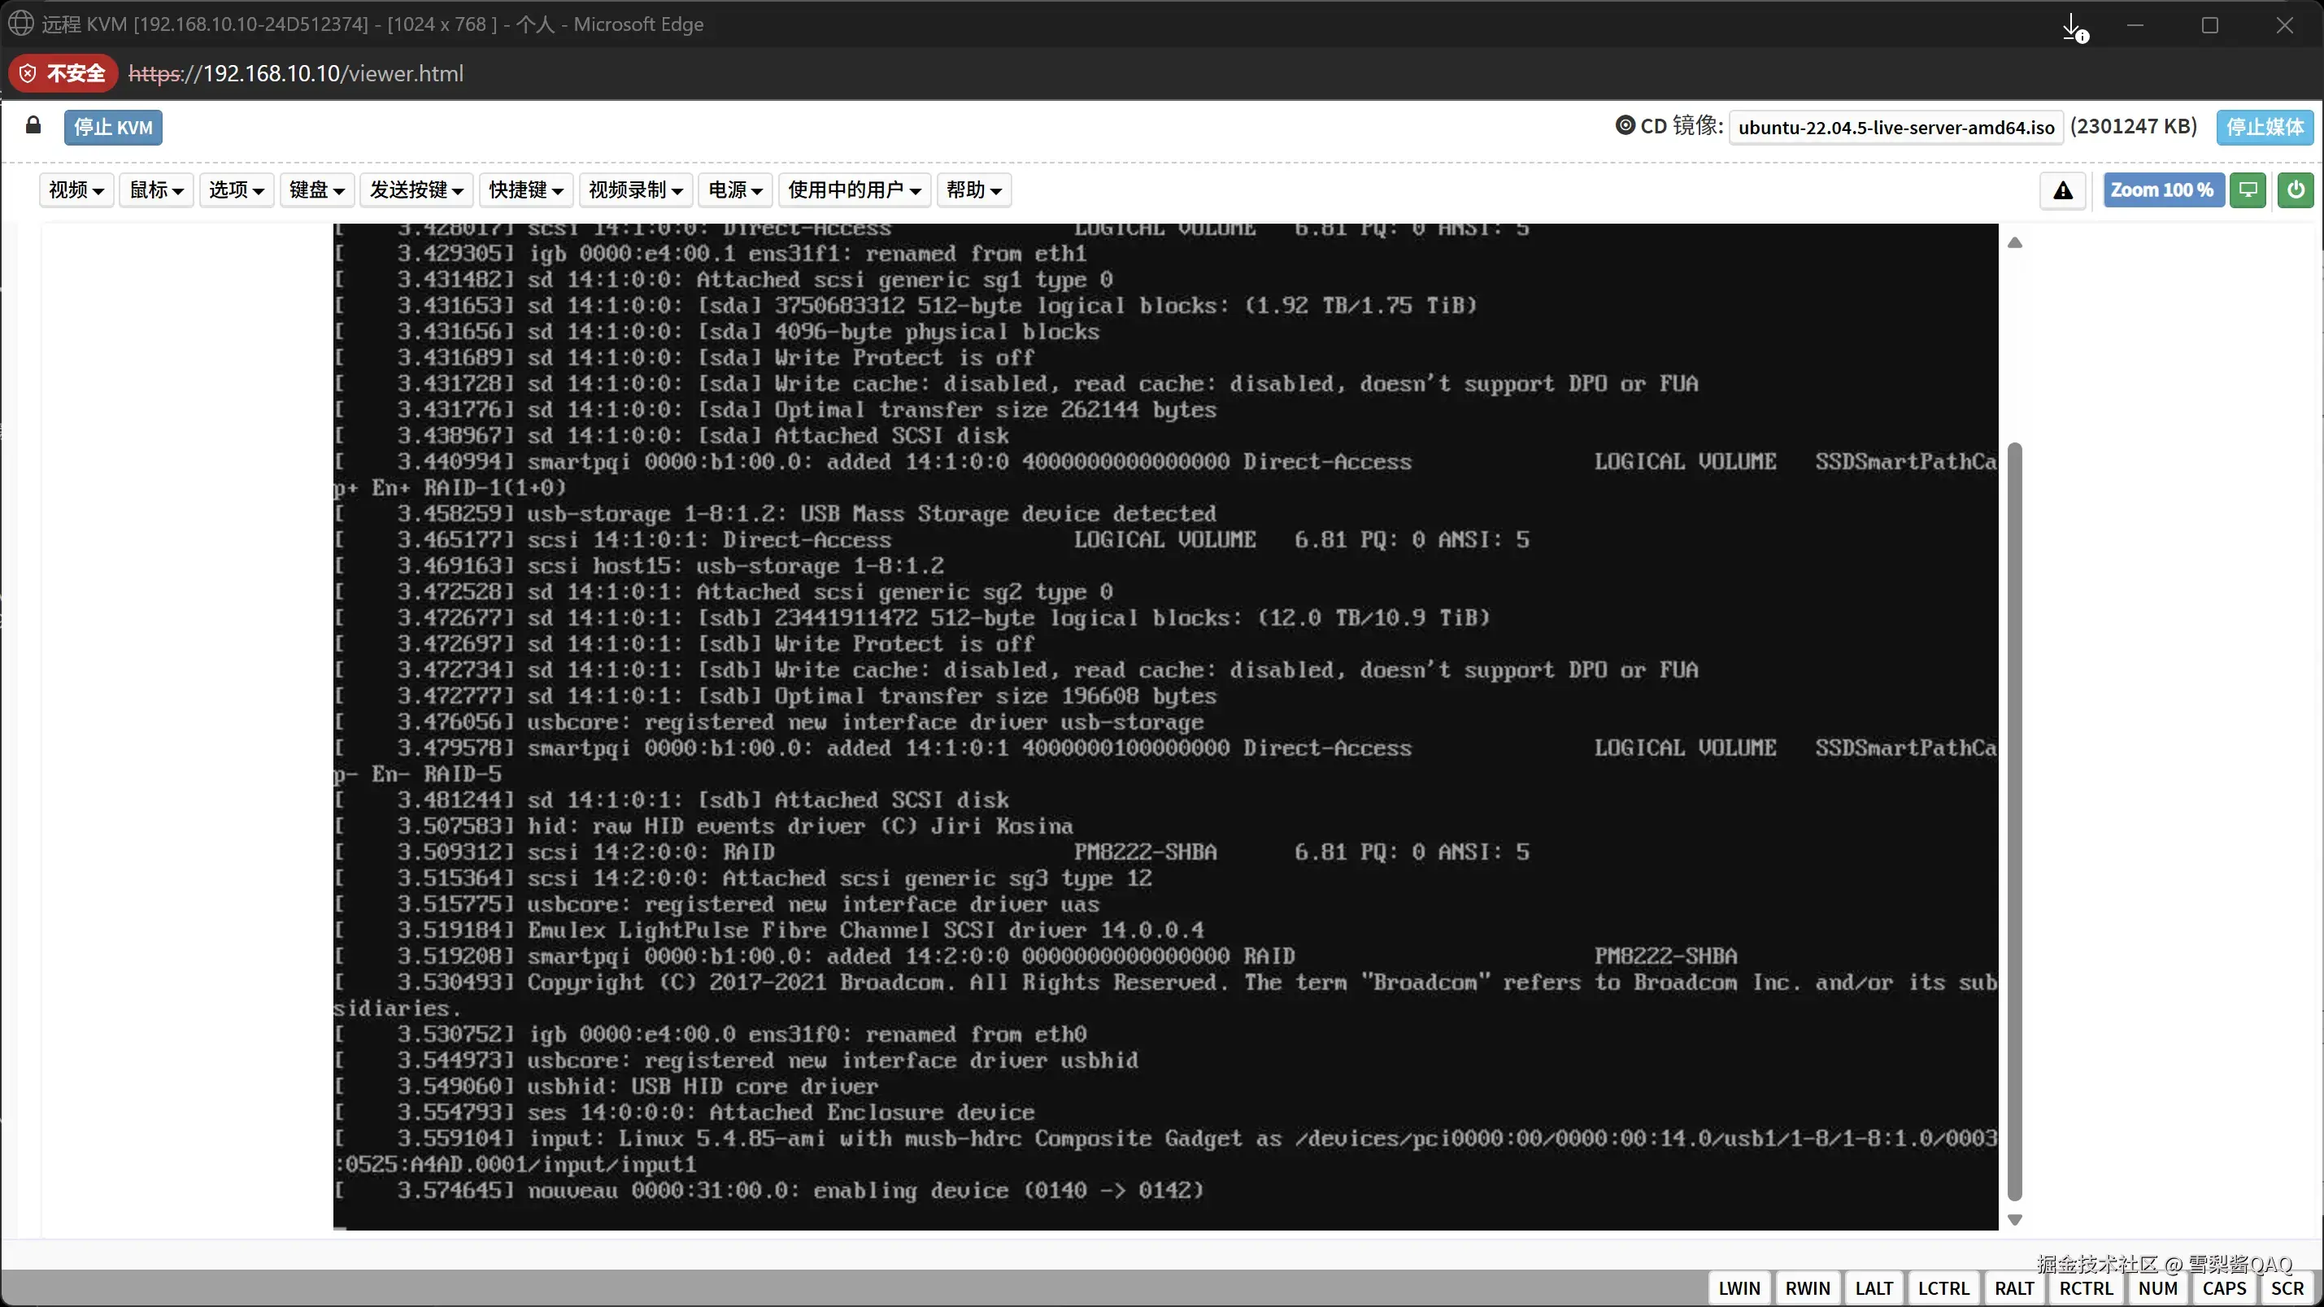The height and width of the screenshot is (1307, 2324).
Task: Click the green power icon button
Action: pos(2295,190)
